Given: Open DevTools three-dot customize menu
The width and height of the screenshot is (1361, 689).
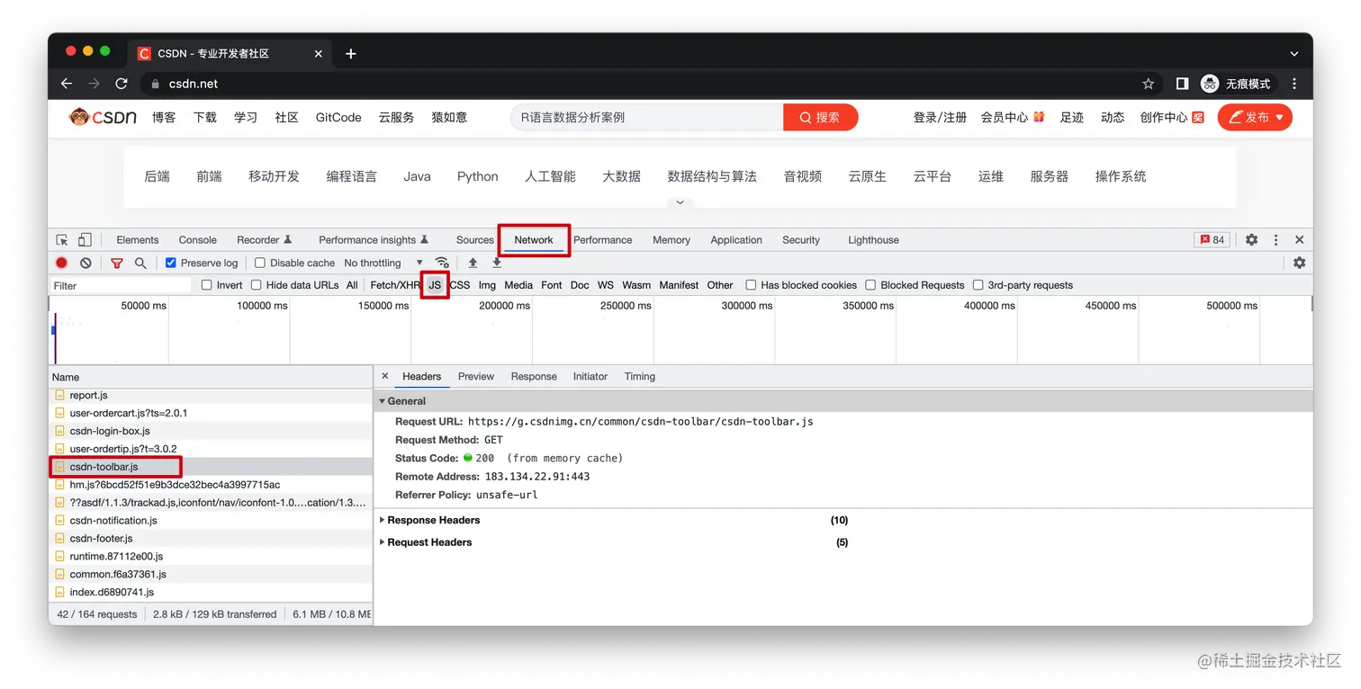Looking at the screenshot, I should [x=1275, y=240].
